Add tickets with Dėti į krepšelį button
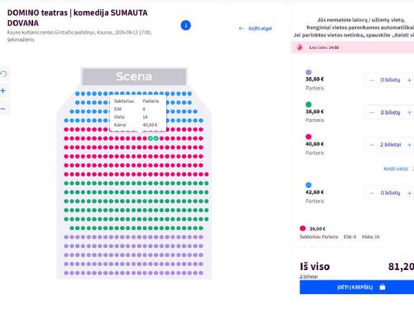This screenshot has height=310, width=414. pos(357,287)
